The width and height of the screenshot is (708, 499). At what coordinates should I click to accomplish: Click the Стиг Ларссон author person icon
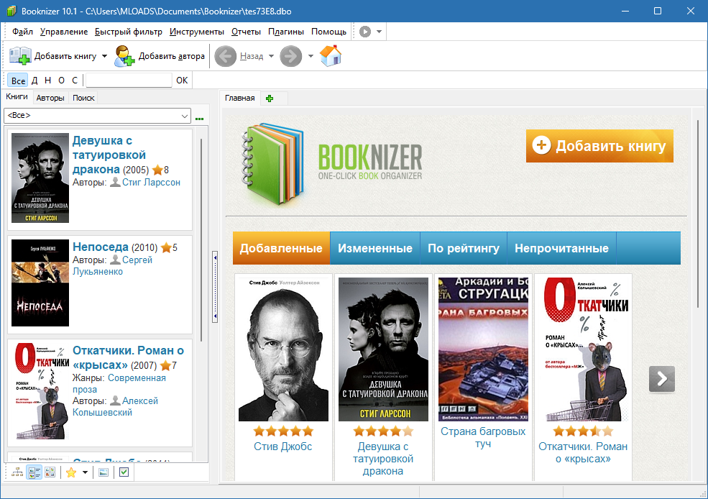point(115,182)
